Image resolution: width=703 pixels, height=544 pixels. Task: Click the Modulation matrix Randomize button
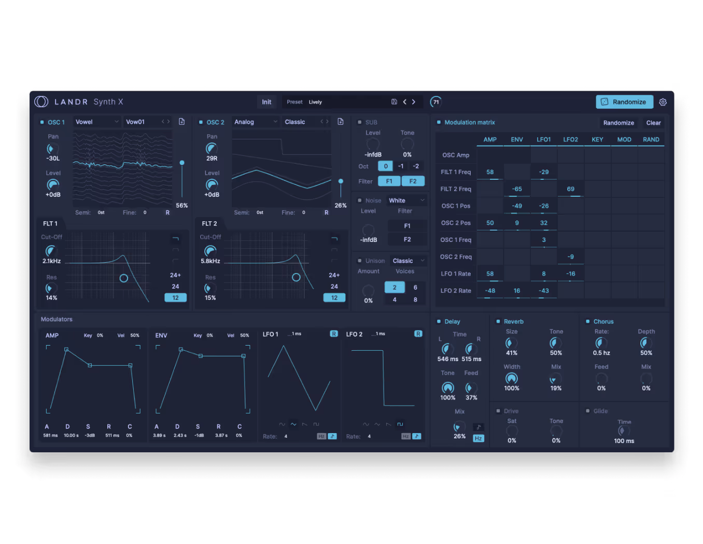(618, 123)
